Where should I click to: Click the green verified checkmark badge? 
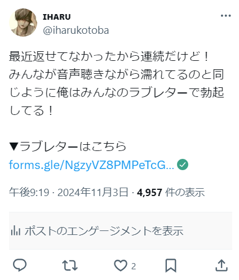(183, 165)
